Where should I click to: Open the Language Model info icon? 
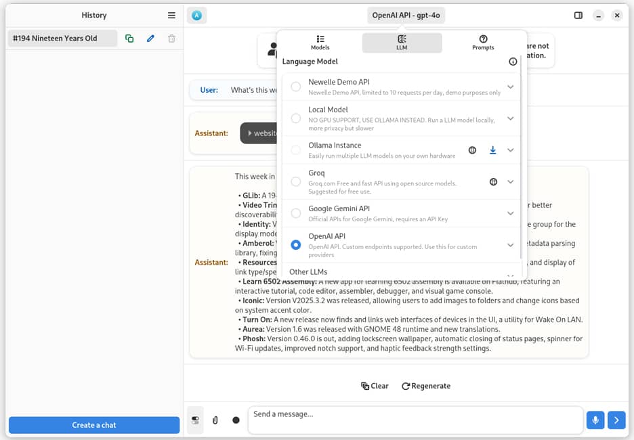[513, 62]
